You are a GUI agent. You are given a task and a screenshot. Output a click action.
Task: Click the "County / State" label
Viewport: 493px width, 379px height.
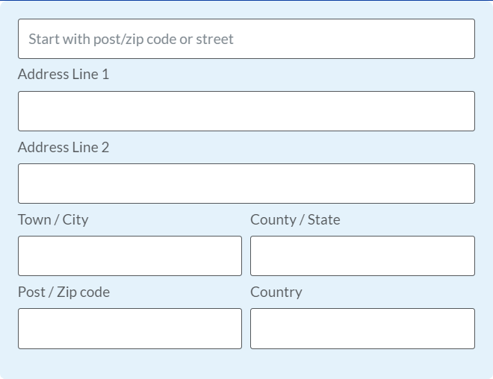tap(295, 219)
